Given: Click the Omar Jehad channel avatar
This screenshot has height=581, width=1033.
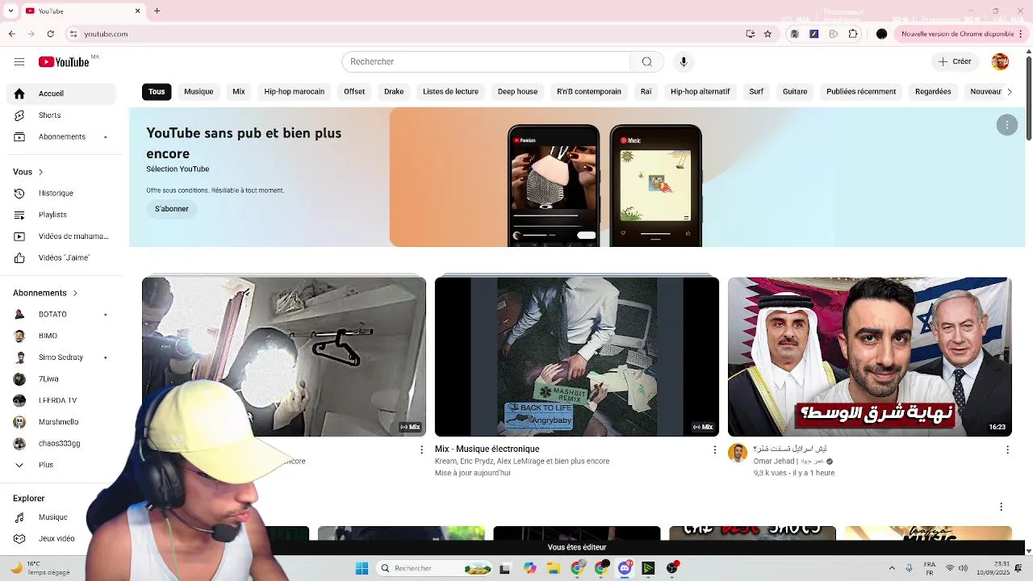Looking at the screenshot, I should click(x=738, y=453).
